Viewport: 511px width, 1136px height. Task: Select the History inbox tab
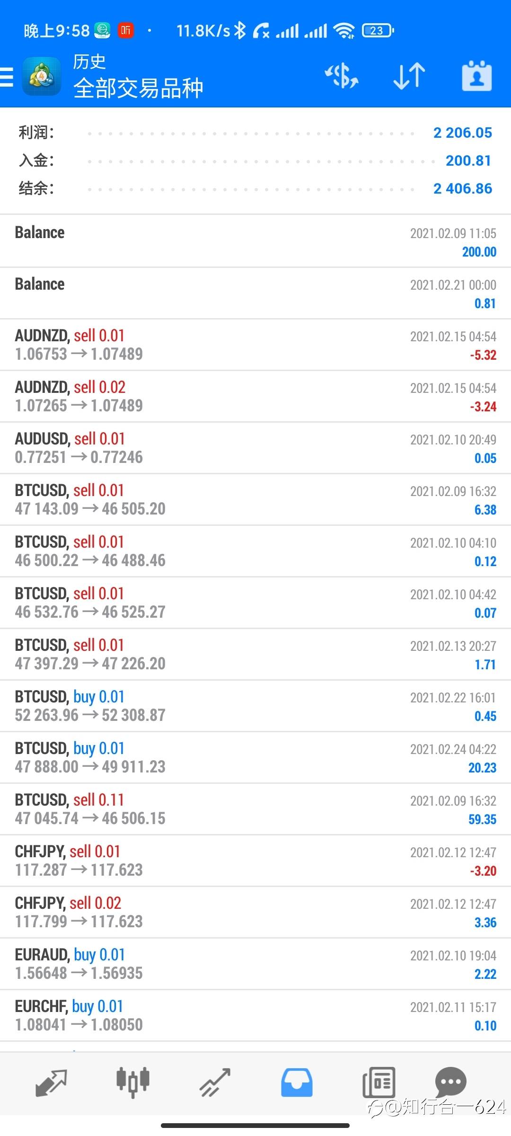pos(297,1083)
